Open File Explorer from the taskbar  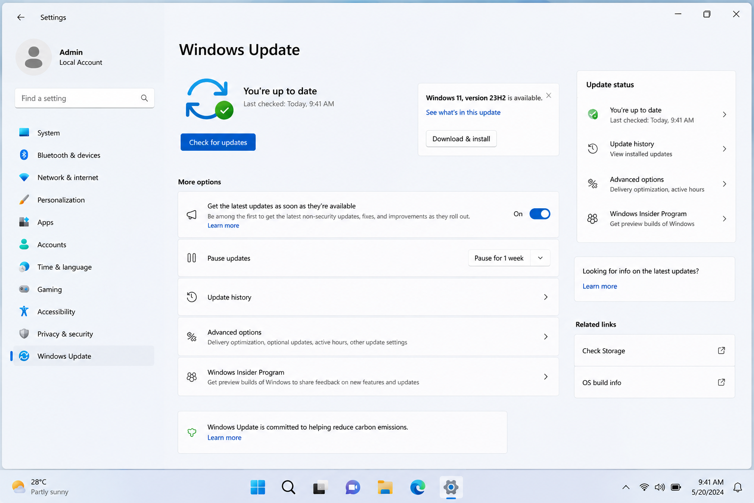click(x=385, y=487)
